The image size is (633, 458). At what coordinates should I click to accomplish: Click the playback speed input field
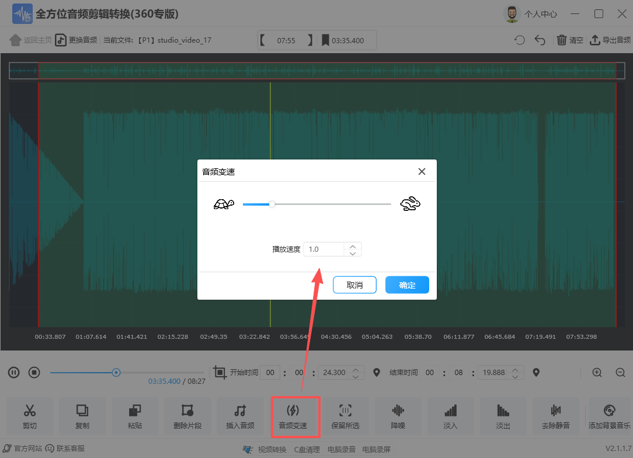(324, 249)
